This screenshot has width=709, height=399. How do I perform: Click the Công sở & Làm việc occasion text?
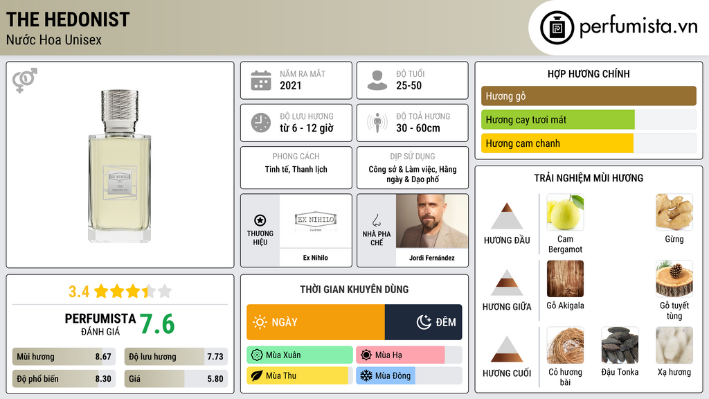pyautogui.click(x=413, y=174)
